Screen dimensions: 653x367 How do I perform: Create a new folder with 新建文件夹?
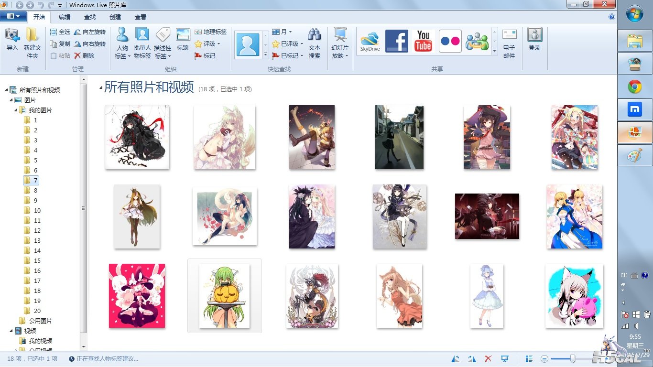point(33,43)
